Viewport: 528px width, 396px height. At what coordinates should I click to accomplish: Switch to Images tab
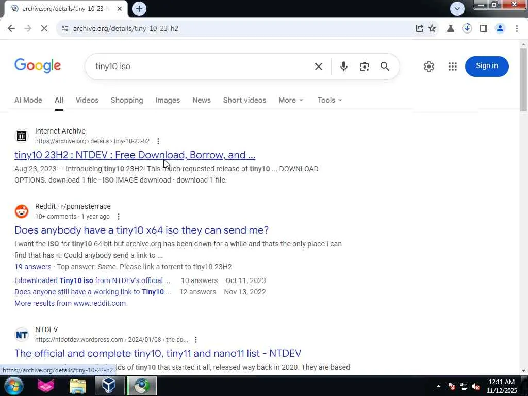click(168, 100)
